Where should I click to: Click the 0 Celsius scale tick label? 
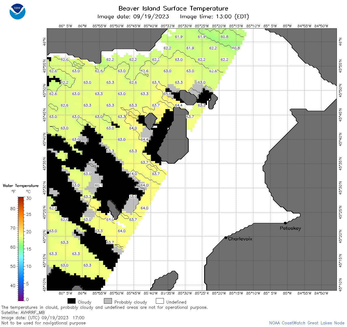tap(28, 299)
